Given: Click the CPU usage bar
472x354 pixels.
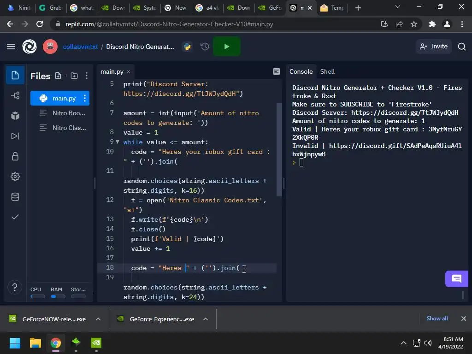Looking at the screenshot, I should click(x=38, y=296).
